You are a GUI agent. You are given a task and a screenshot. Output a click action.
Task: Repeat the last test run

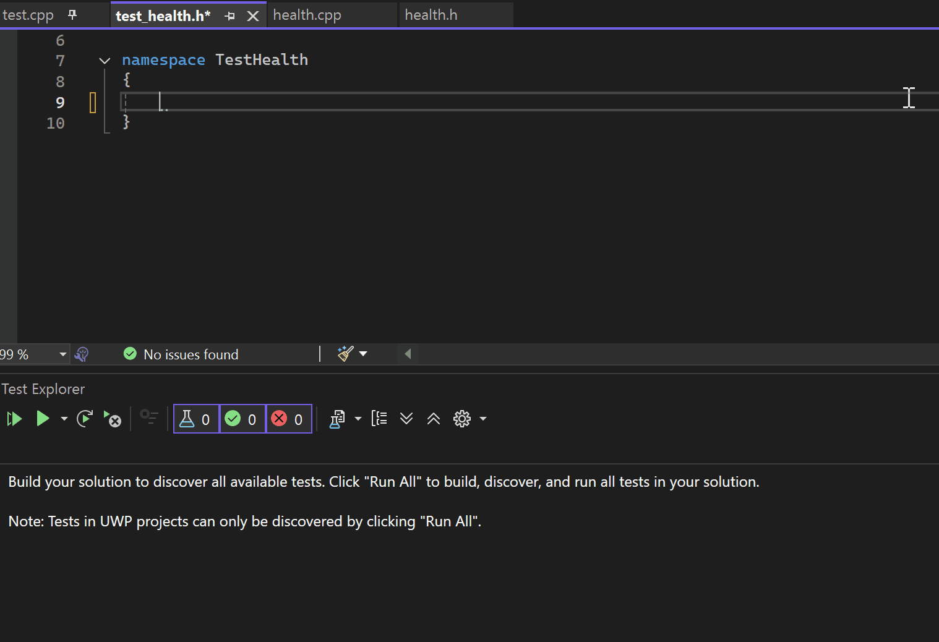[85, 419]
